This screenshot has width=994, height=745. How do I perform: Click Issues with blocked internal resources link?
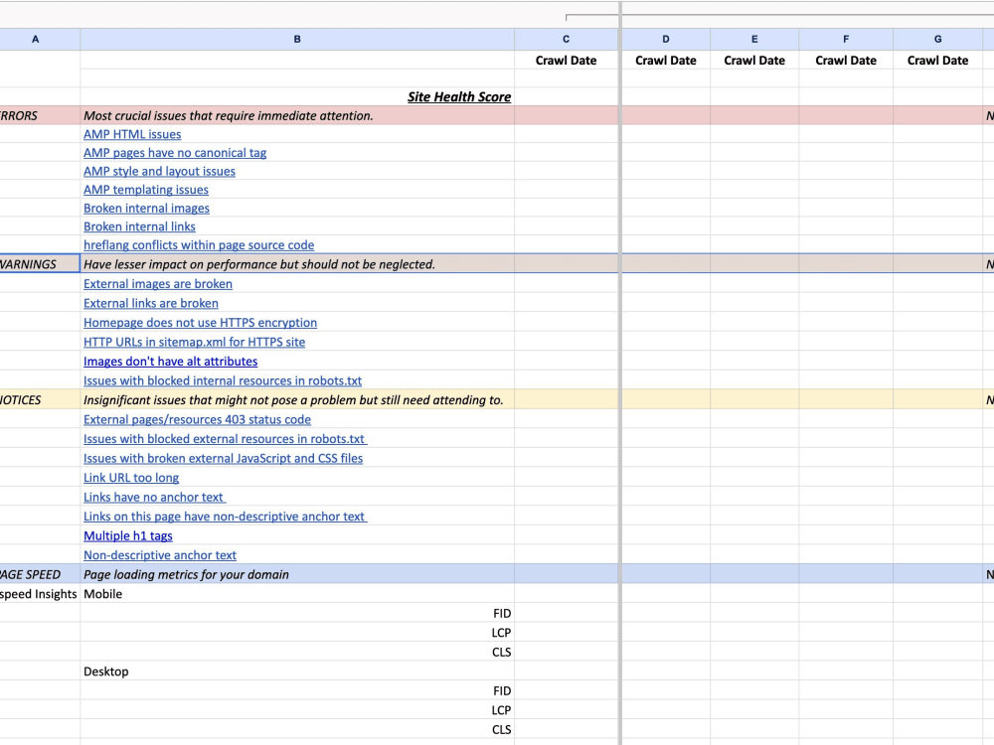(223, 380)
